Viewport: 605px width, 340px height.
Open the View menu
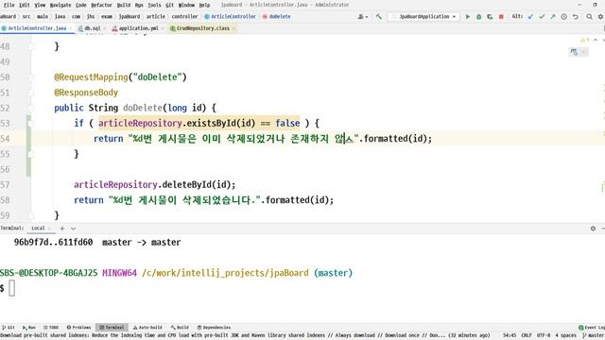pyautogui.click(x=40, y=5)
